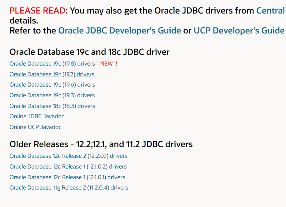Open Oracle Database 12c Release 2 (12.2.0.1) drivers
Screen dimensions: 286x207
coord(69,156)
